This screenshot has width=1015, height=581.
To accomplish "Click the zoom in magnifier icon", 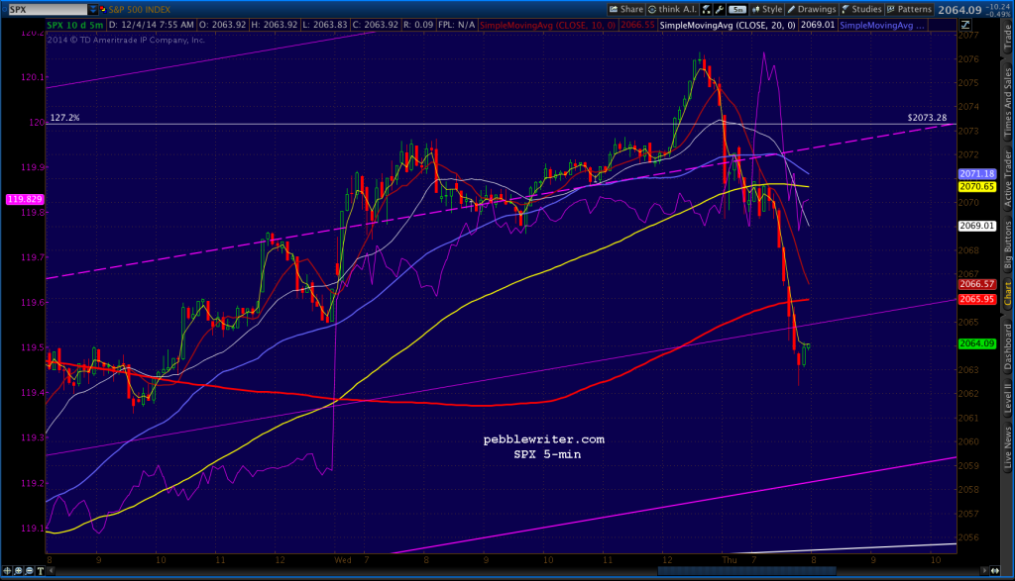I will point(18,571).
